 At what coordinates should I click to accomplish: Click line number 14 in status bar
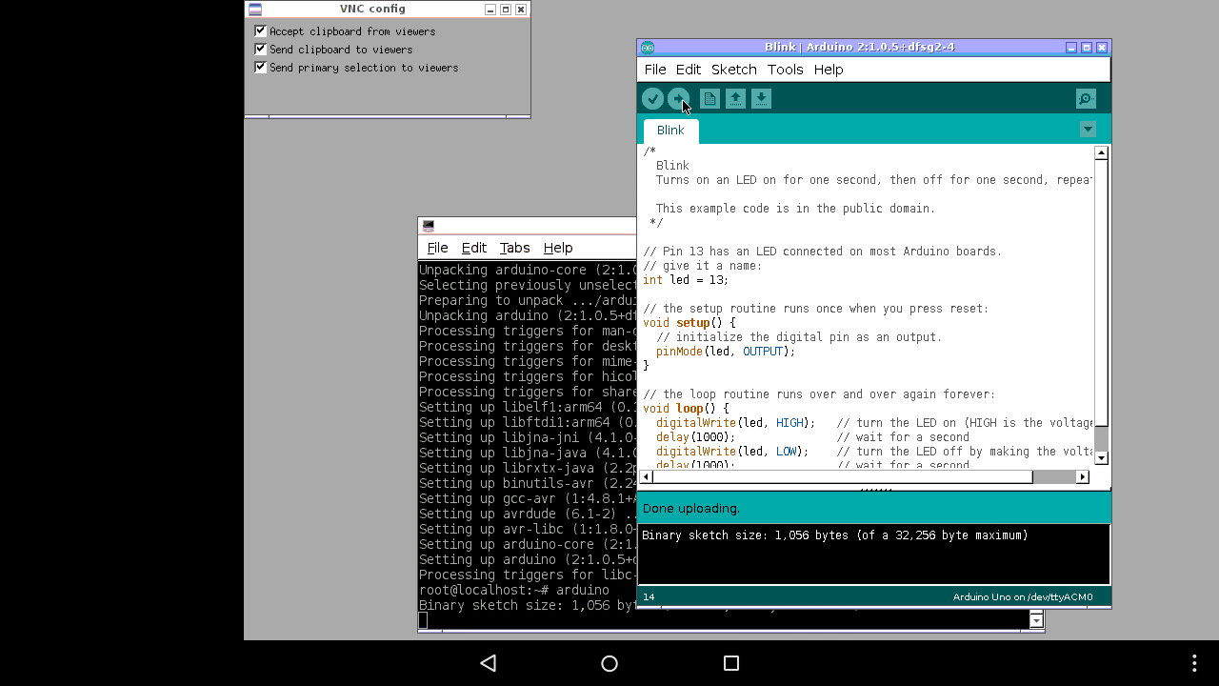649,597
